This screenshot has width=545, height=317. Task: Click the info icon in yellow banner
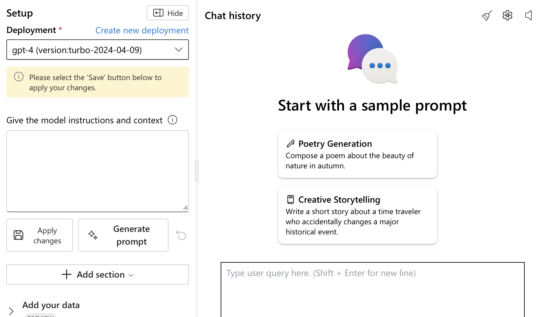tap(19, 77)
